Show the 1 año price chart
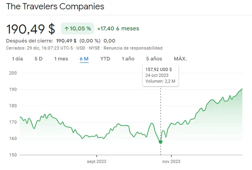This screenshot has width=252, height=170. click(128, 59)
